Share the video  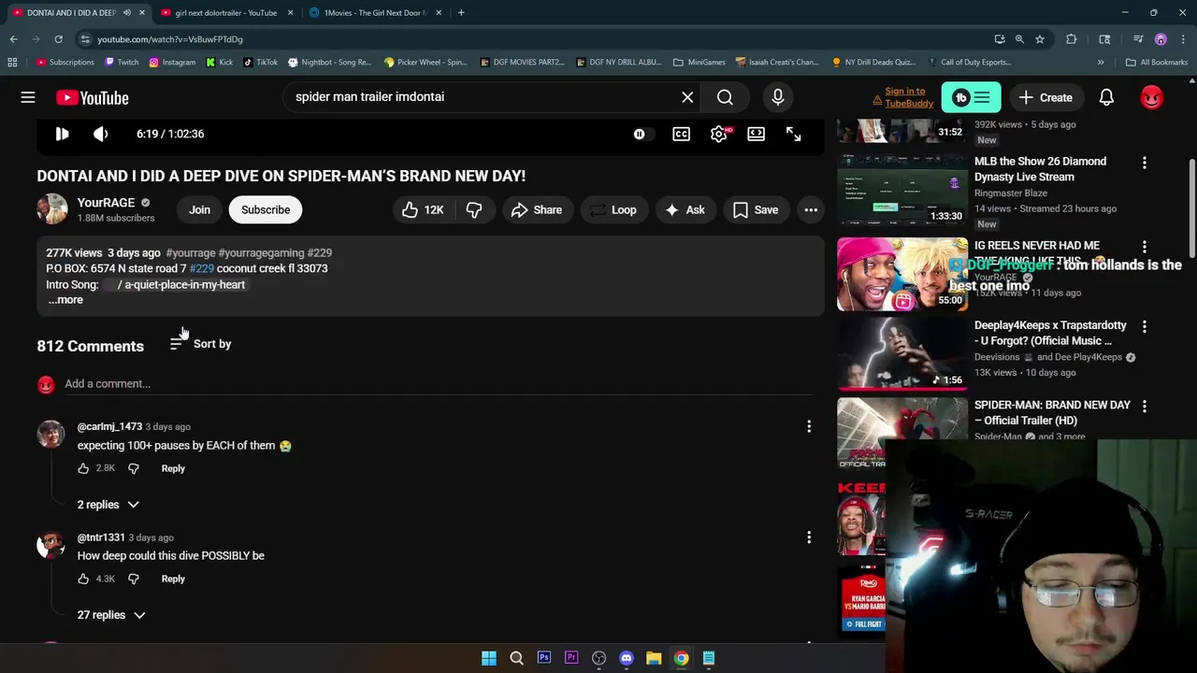point(536,210)
